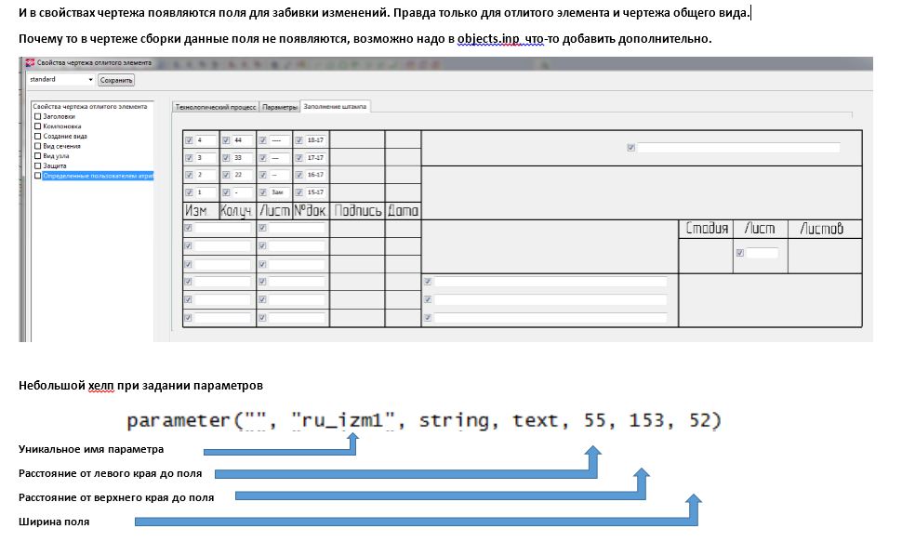The width and height of the screenshot is (902, 542).
Task: Click the label Расстояние от верхнего края до поля
Action: (x=116, y=497)
